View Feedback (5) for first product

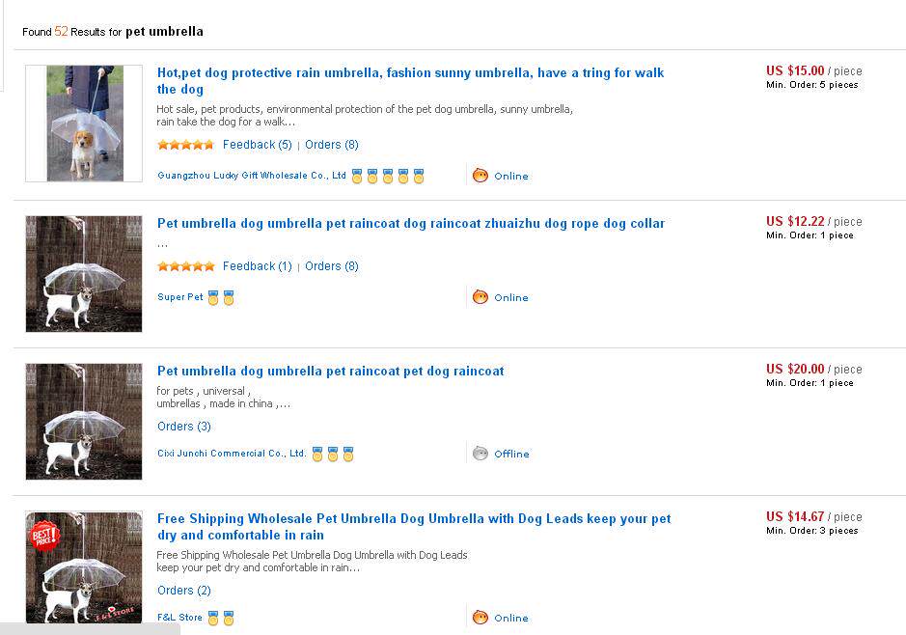click(257, 145)
